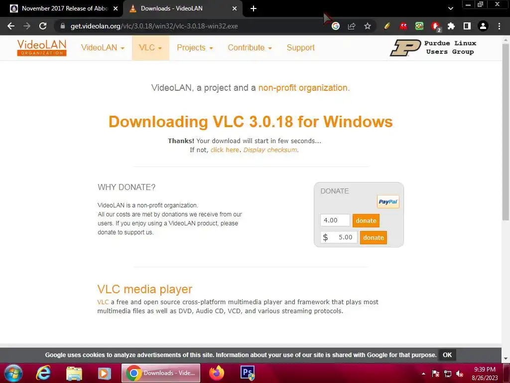Screen dimensions: 510x383
Task: Click donate next to the 4.00 field
Action: click(366, 220)
